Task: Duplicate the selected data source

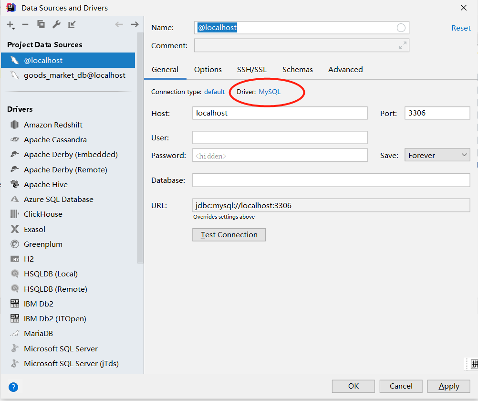Action: [41, 24]
